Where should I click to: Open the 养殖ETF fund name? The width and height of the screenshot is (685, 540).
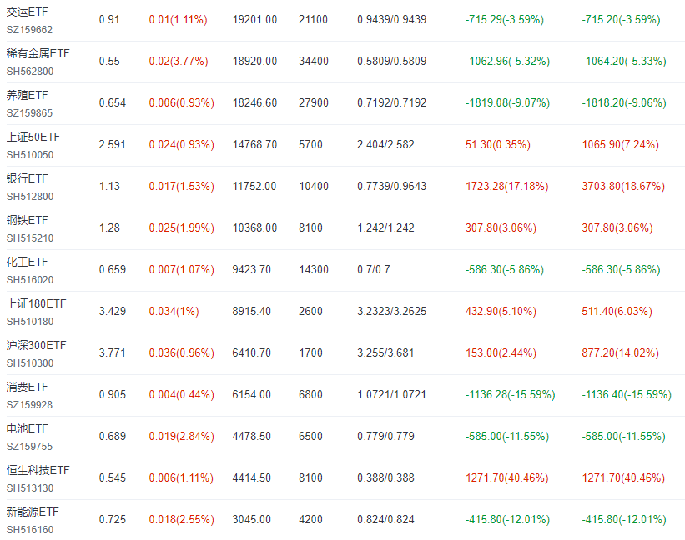click(27, 95)
